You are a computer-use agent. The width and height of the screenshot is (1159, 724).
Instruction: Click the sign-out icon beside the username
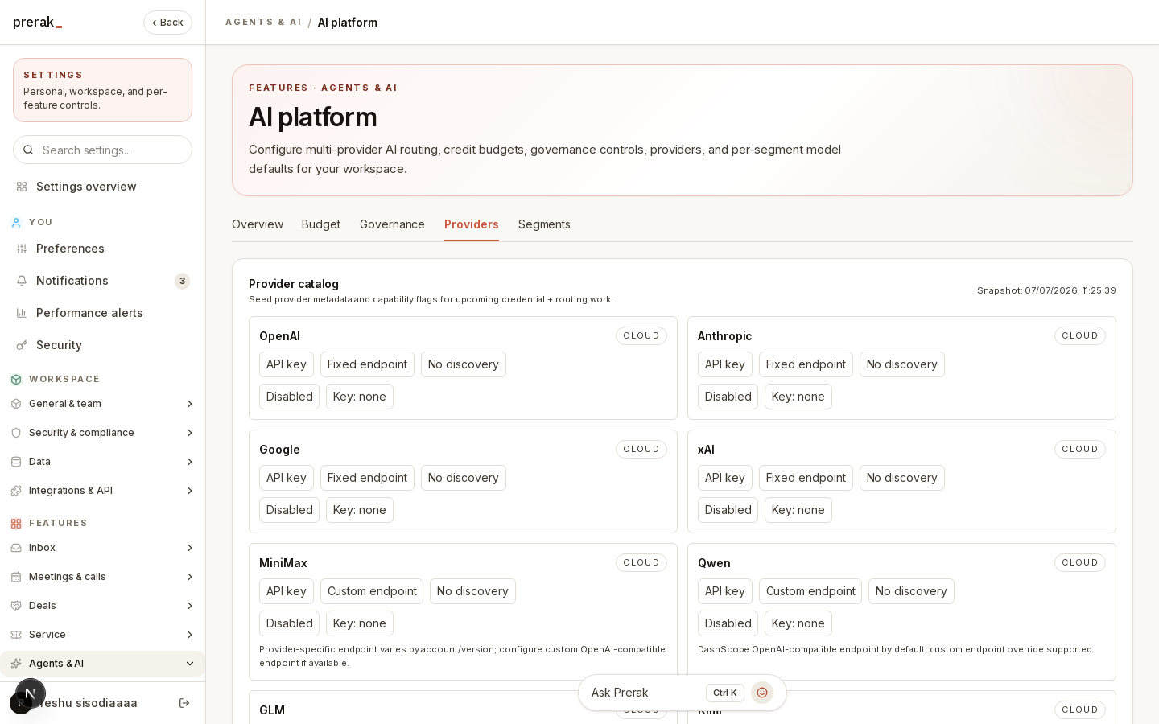184,703
